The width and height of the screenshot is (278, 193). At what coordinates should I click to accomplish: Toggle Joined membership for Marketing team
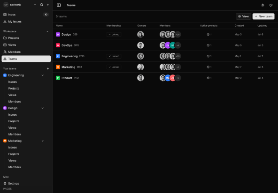click(x=114, y=67)
